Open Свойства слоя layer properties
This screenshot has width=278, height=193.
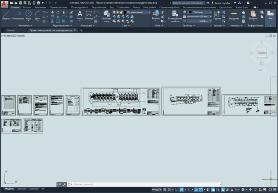[107, 16]
